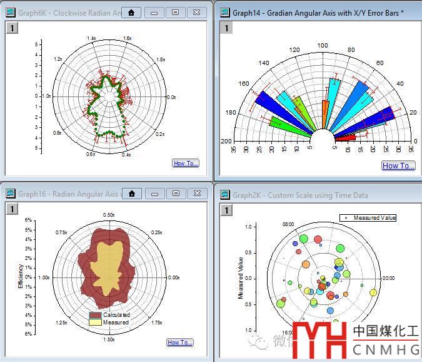Click the Graph16 window icon

tap(11, 194)
